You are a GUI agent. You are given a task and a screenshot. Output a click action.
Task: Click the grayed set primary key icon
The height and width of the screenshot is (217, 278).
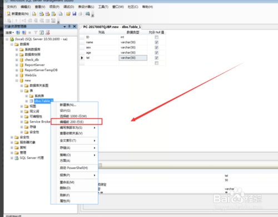[16, 21]
